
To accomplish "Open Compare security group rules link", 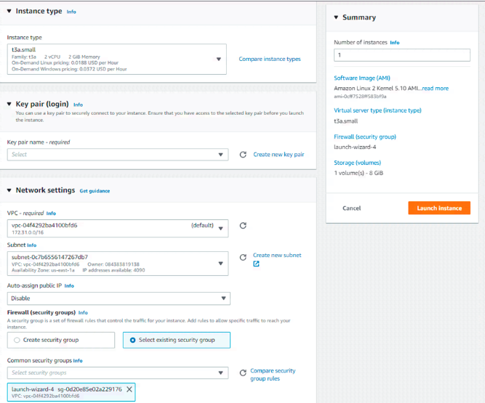I will (273, 374).
